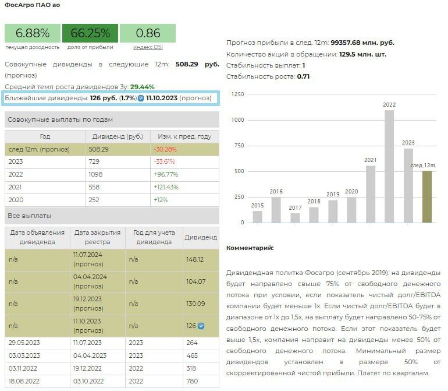The width and height of the screenshot is (448, 391).
Task: Click the Изм. к пред. году column header
Action: tap(184, 136)
